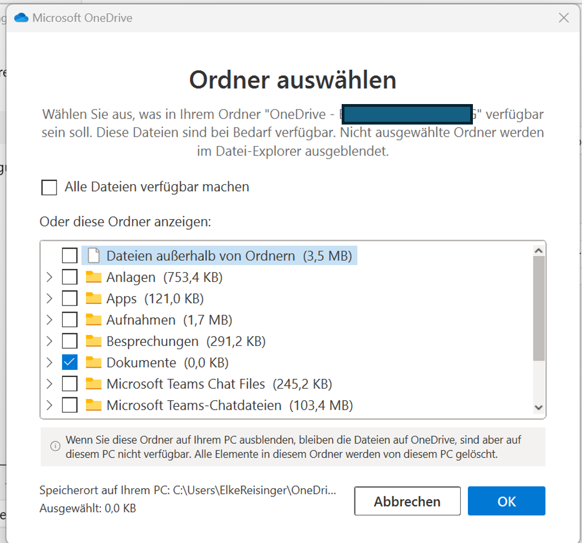Click the 'Oder diese Ordner anzeigen:' label
Image resolution: width=582 pixels, height=543 pixels.
pos(125,221)
